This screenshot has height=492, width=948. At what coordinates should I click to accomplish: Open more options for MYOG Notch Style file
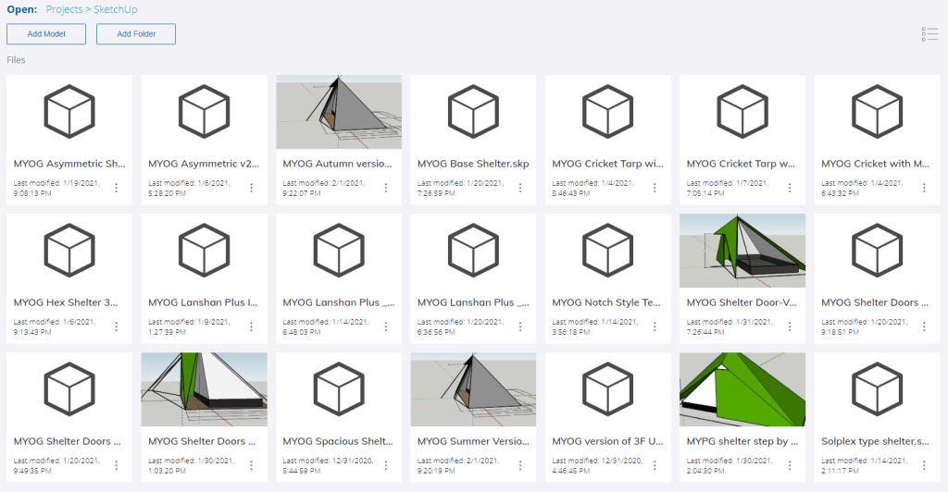pyautogui.click(x=655, y=326)
